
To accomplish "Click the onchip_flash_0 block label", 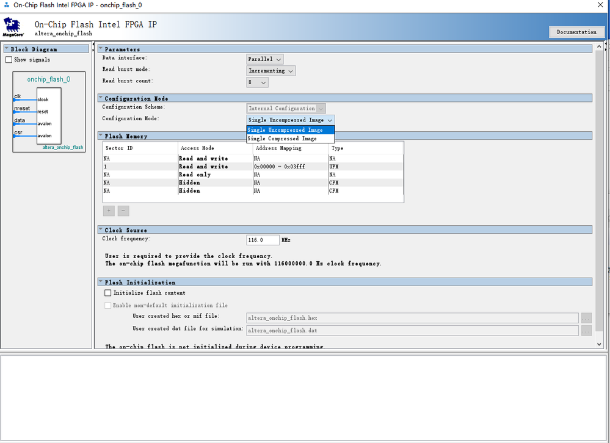I will pyautogui.click(x=49, y=79).
